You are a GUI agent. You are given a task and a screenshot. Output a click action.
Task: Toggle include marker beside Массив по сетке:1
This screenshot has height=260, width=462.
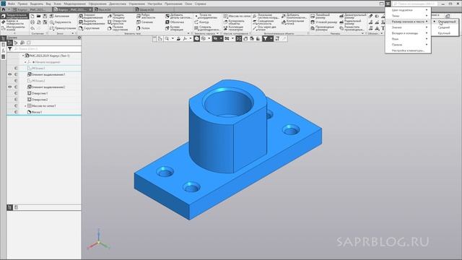(16, 105)
